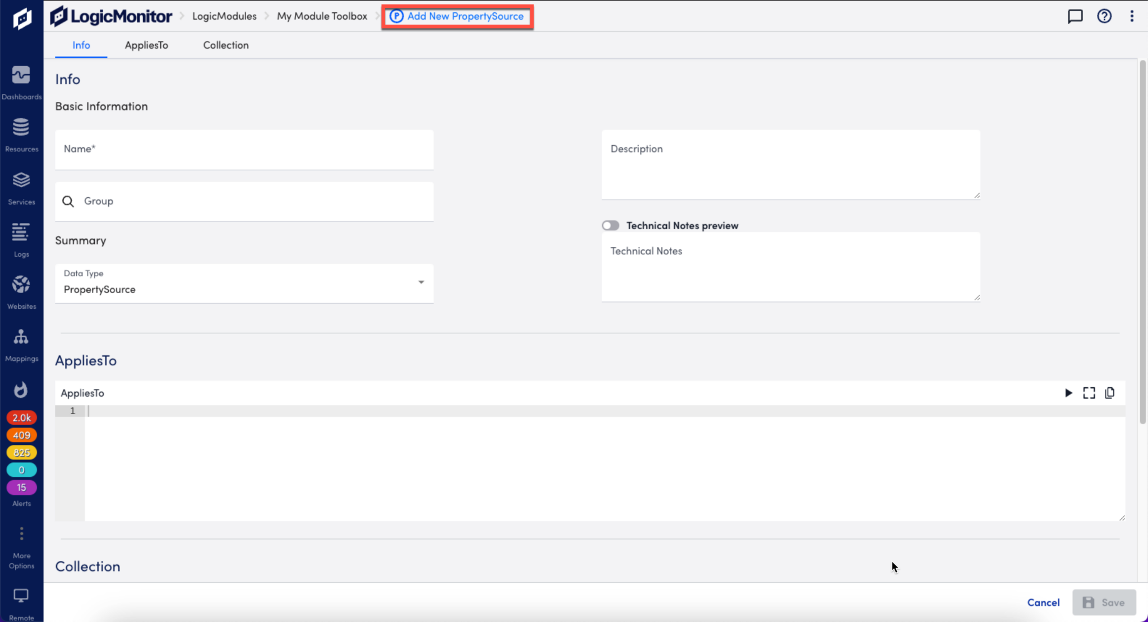The width and height of the screenshot is (1148, 622).
Task: Open the in-app chat icon
Action: (1075, 16)
